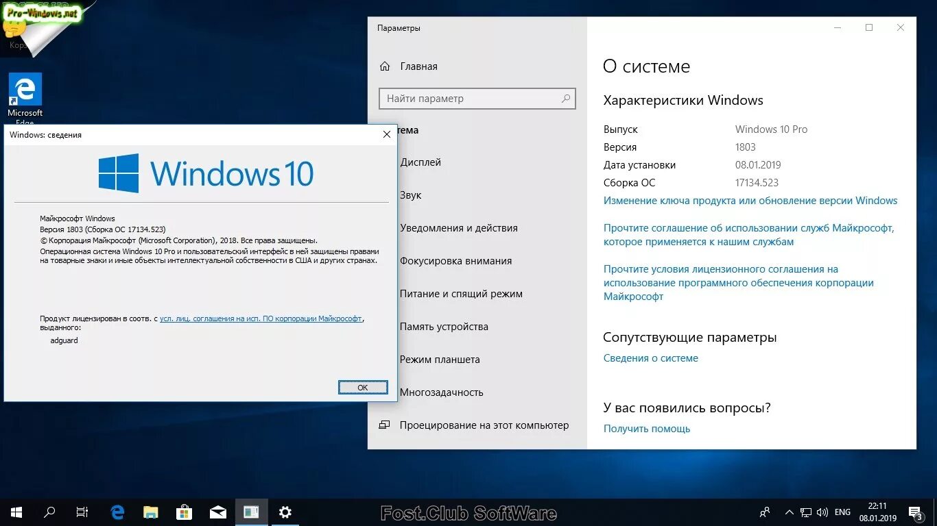
Task: Click the 'Проецирование на этот компьютер' icon
Action: [384, 425]
